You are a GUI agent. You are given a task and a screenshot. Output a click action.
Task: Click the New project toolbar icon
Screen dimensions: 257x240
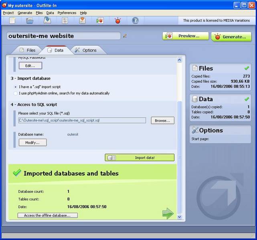(12, 20)
